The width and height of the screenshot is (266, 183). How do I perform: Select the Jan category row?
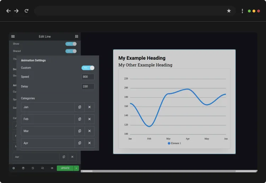[x=48, y=107]
